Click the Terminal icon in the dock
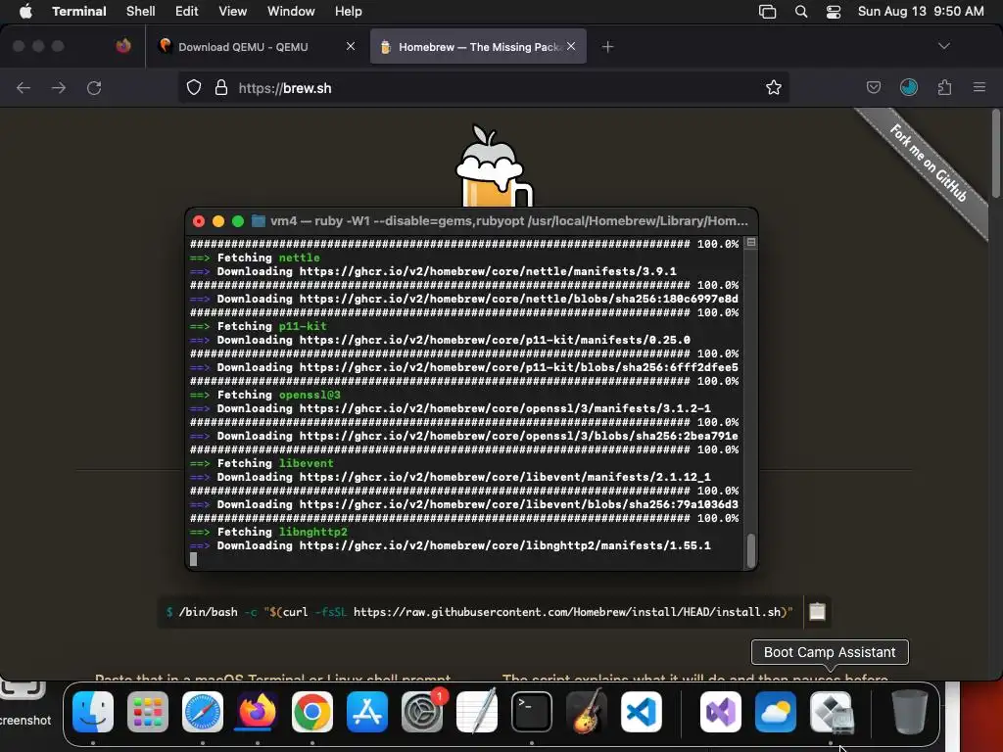 (532, 712)
